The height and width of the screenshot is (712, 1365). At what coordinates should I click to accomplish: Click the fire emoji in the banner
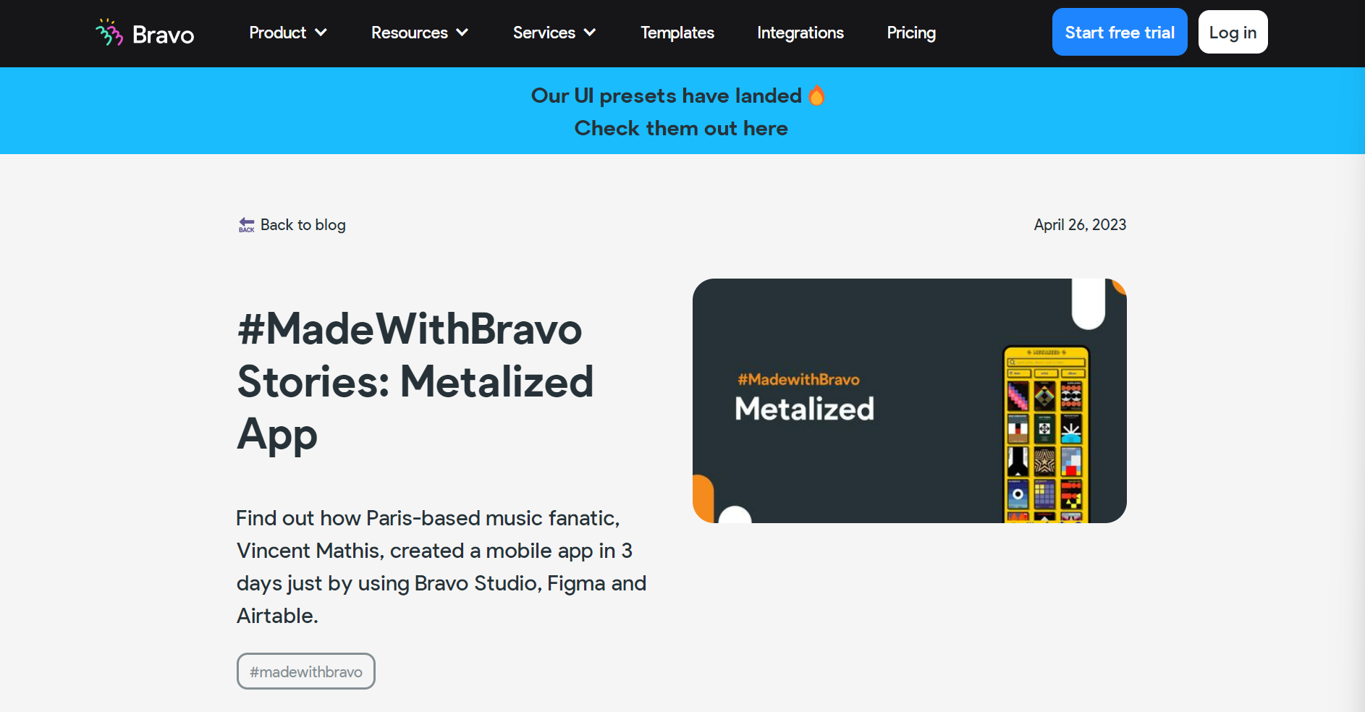point(816,96)
